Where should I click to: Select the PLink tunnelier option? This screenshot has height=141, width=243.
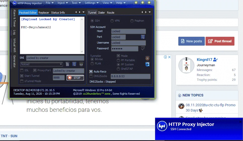[x=92, y=63]
